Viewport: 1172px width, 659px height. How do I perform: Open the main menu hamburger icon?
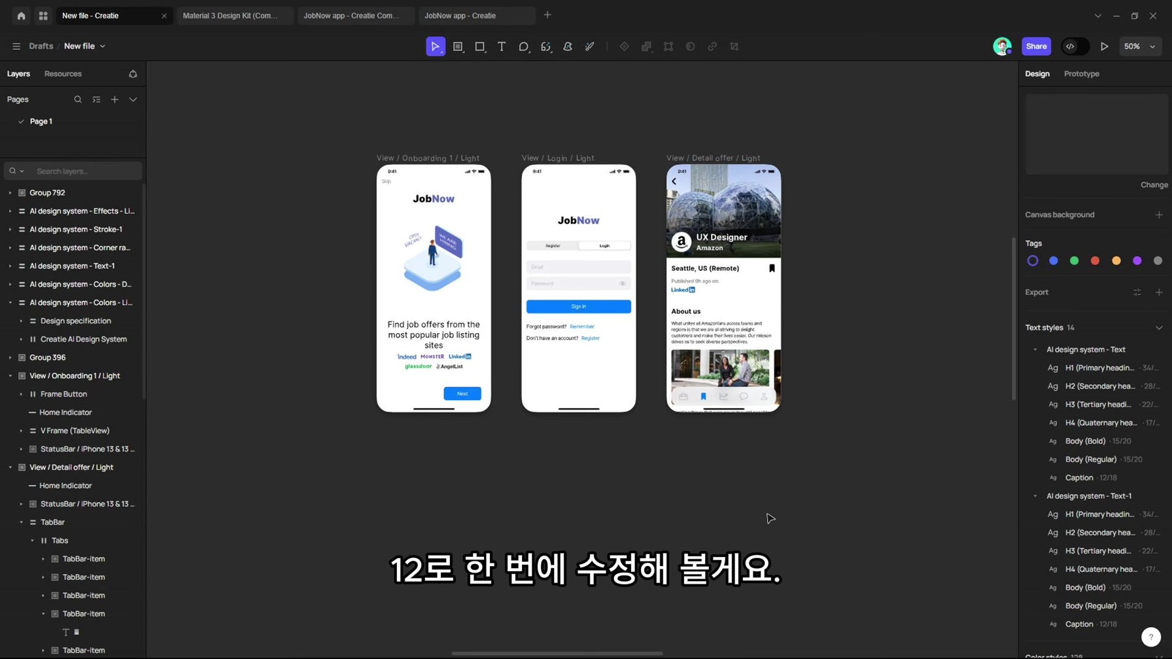(16, 46)
